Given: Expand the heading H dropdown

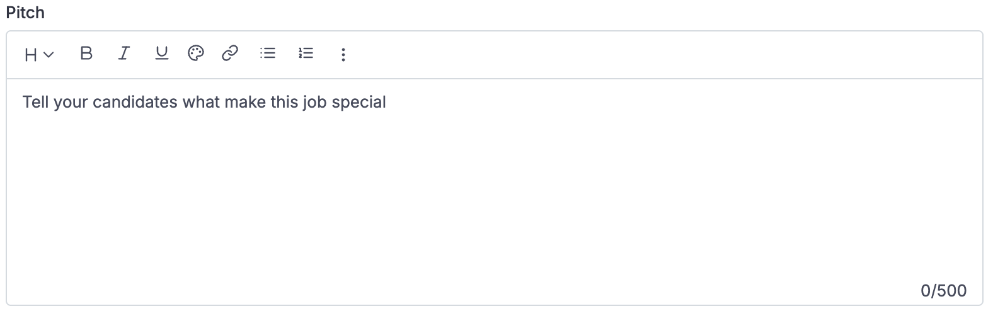Looking at the screenshot, I should click(39, 55).
